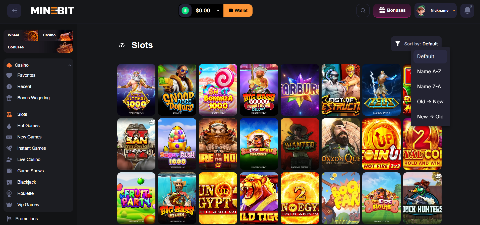Click the green dollar currency icon
The image size is (480, 225).
coord(185,11)
